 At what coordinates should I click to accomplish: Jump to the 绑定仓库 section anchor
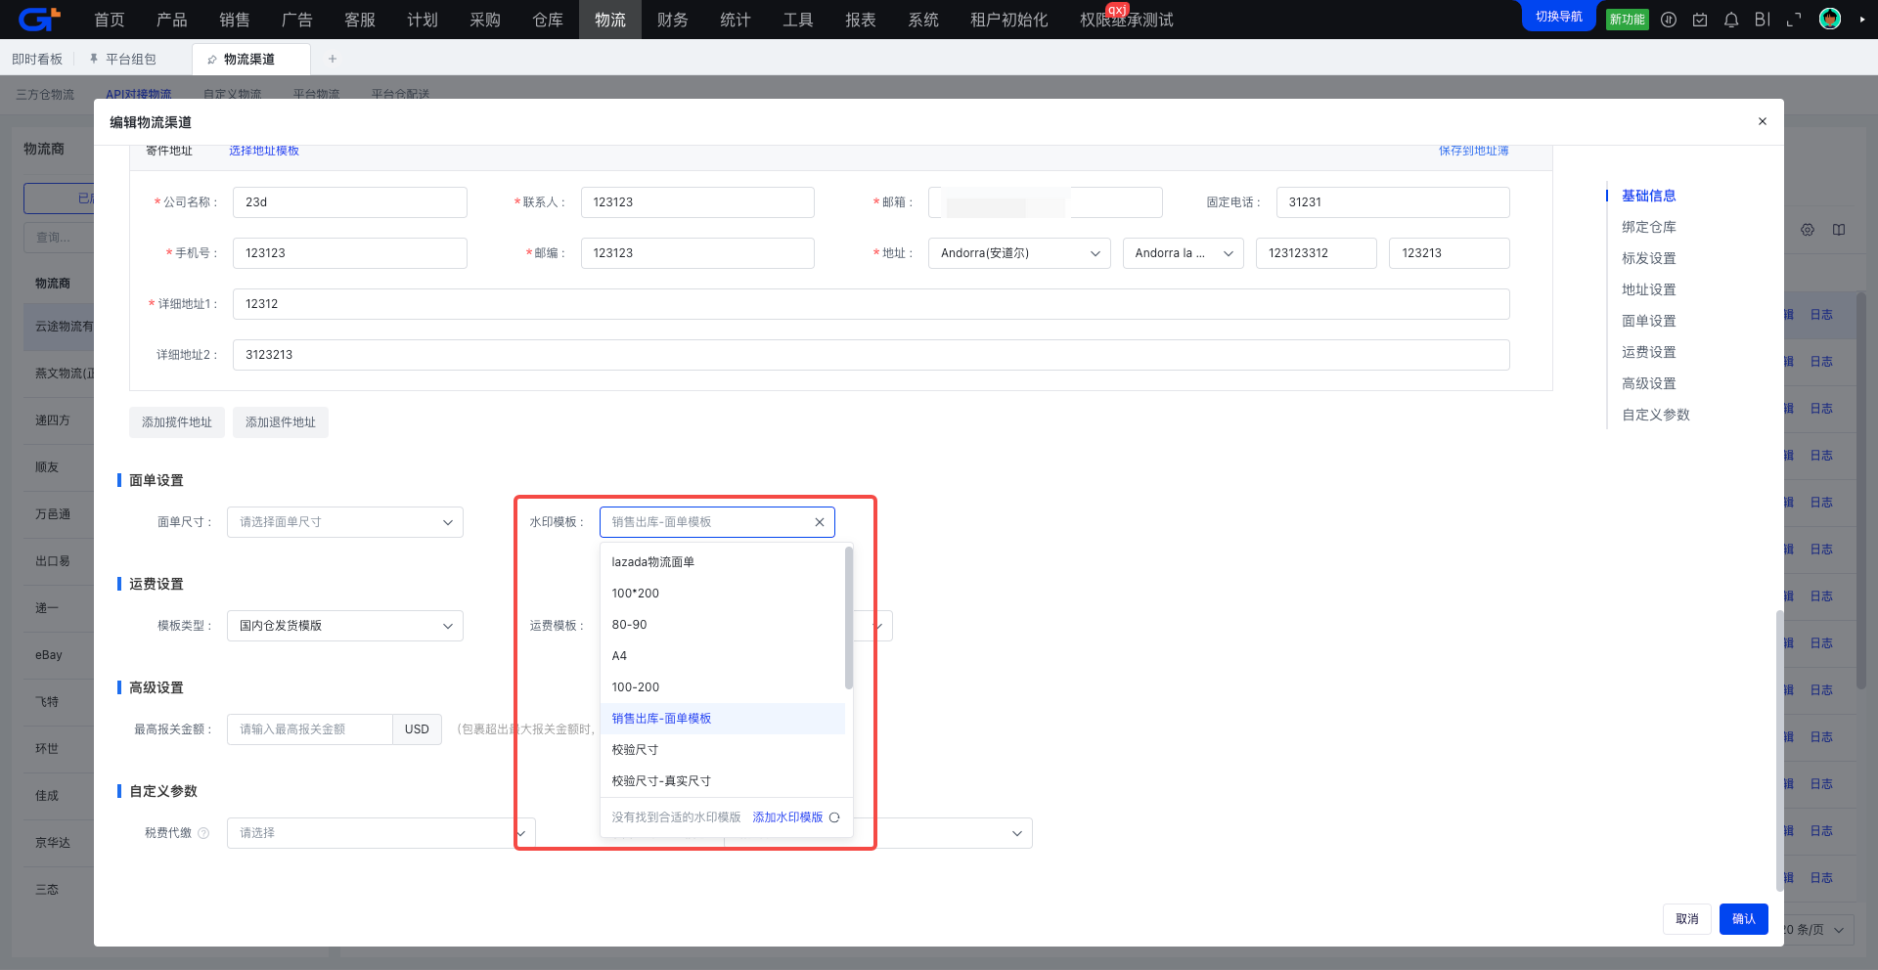pos(1649,227)
